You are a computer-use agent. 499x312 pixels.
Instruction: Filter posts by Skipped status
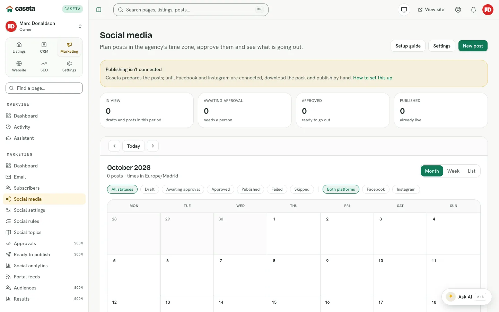[x=302, y=189]
